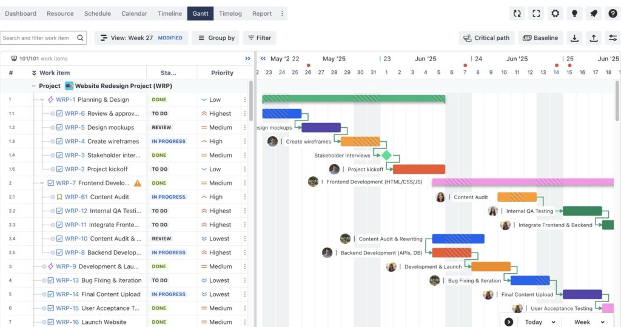Click the lightbulb tips icon
The height and width of the screenshot is (327, 621).
click(574, 13)
